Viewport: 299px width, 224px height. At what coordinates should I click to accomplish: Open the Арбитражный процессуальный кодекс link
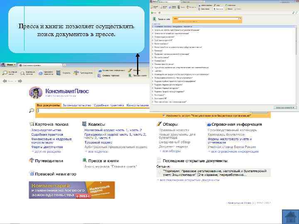116,147
